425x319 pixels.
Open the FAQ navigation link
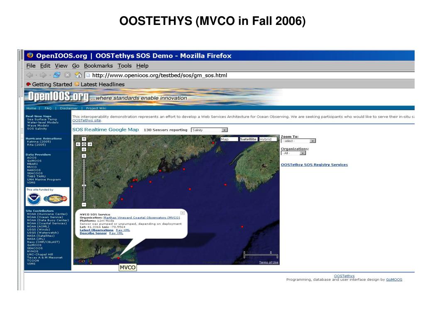tap(48, 108)
